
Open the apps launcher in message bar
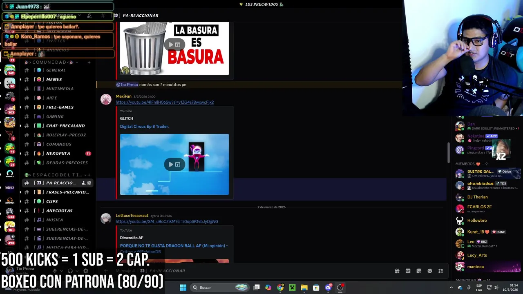click(440, 271)
